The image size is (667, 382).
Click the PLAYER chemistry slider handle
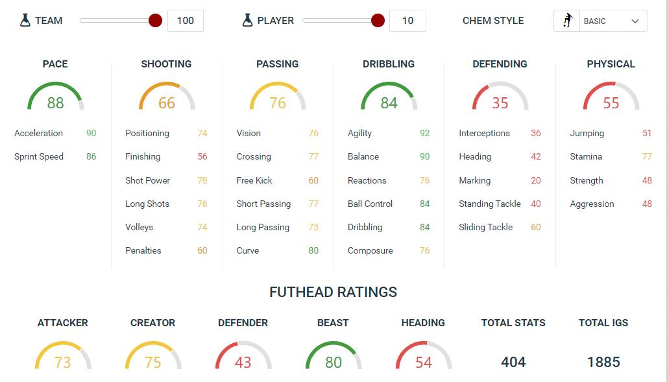click(378, 20)
